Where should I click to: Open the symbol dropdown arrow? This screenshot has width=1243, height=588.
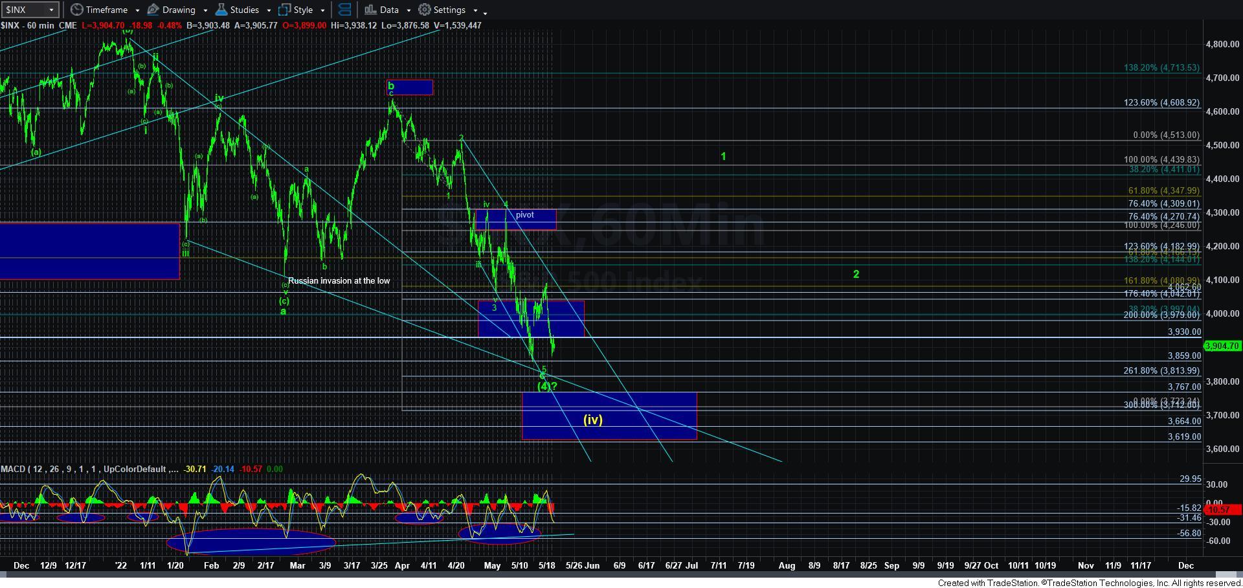(x=53, y=10)
